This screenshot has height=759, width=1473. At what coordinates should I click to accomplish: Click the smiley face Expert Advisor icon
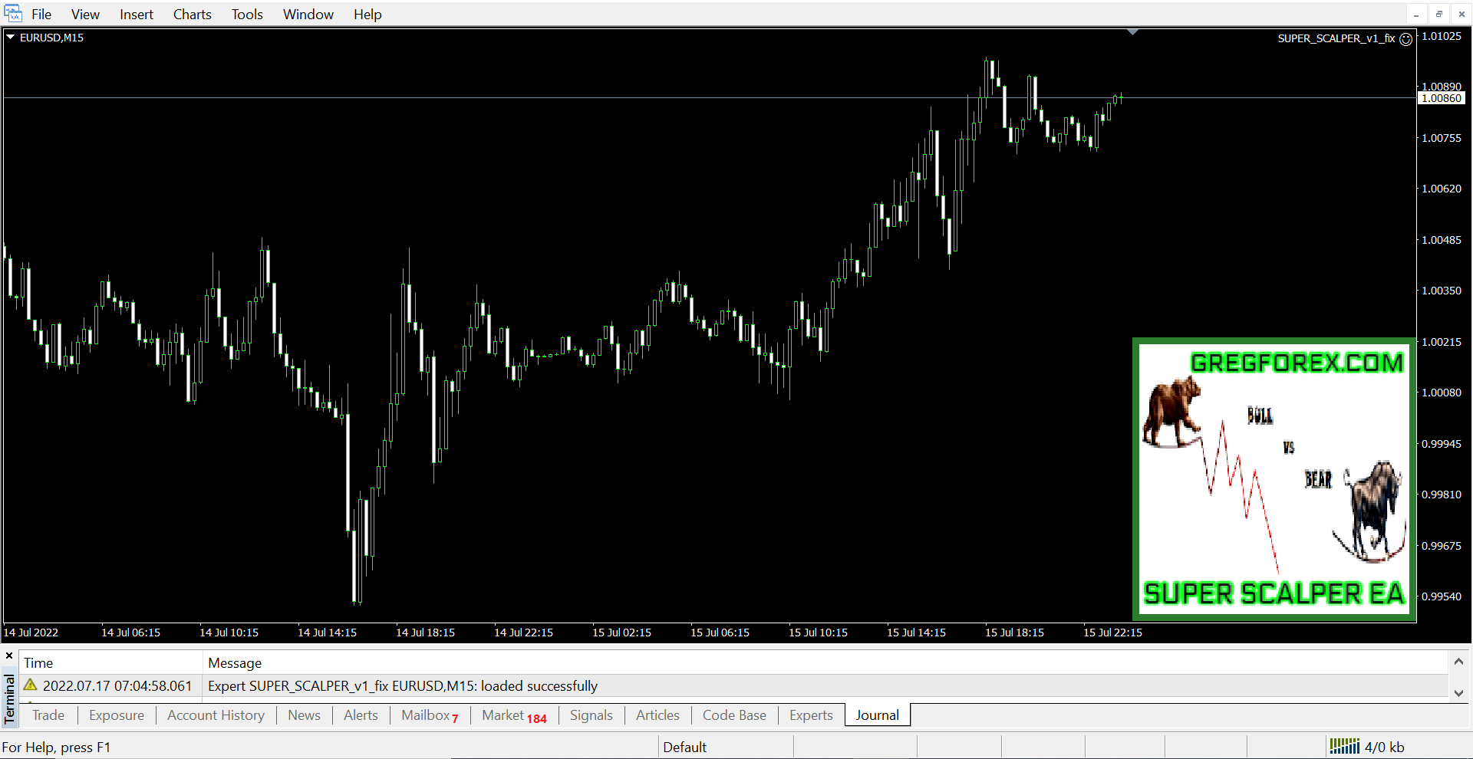[1405, 39]
